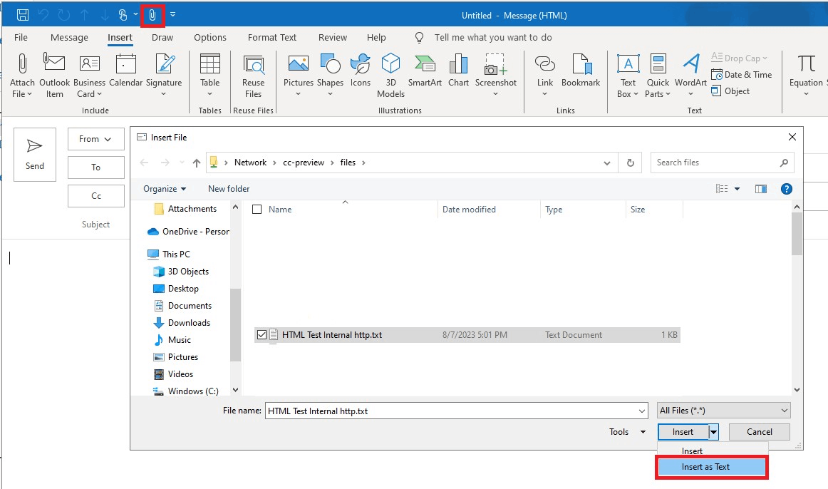Click the SmartArt button

point(425,71)
